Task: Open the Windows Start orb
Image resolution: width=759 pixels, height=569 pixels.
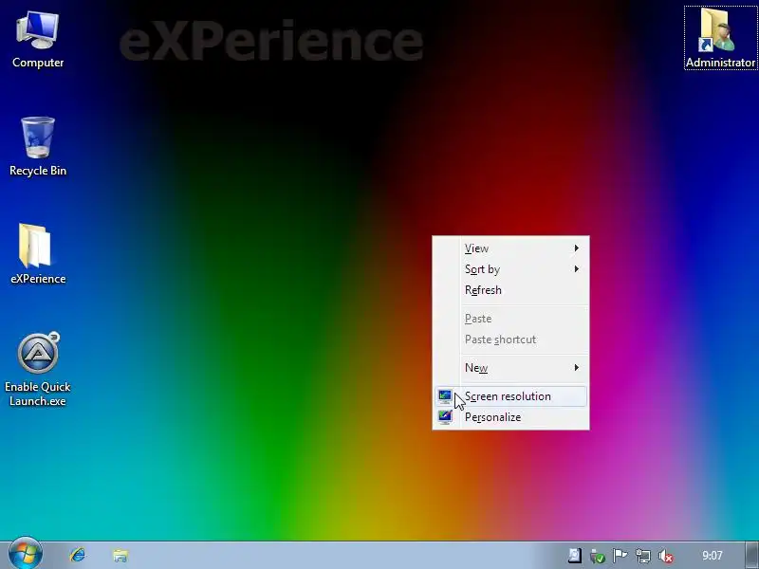Action: click(26, 554)
